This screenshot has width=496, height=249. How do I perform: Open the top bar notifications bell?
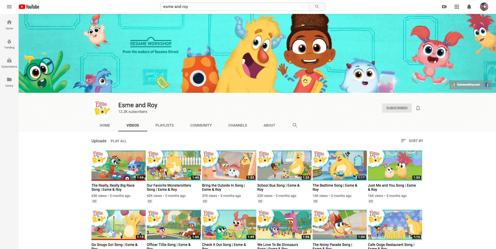point(469,7)
